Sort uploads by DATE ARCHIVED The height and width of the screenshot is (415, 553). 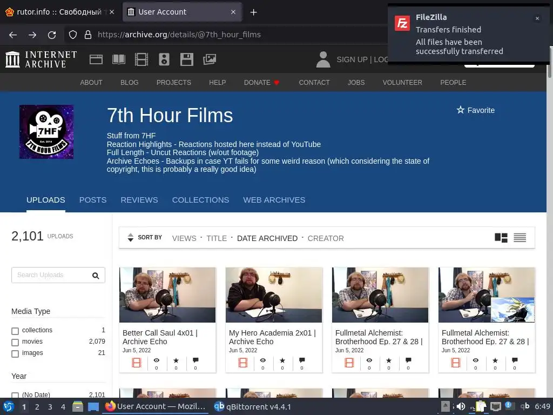(267, 238)
